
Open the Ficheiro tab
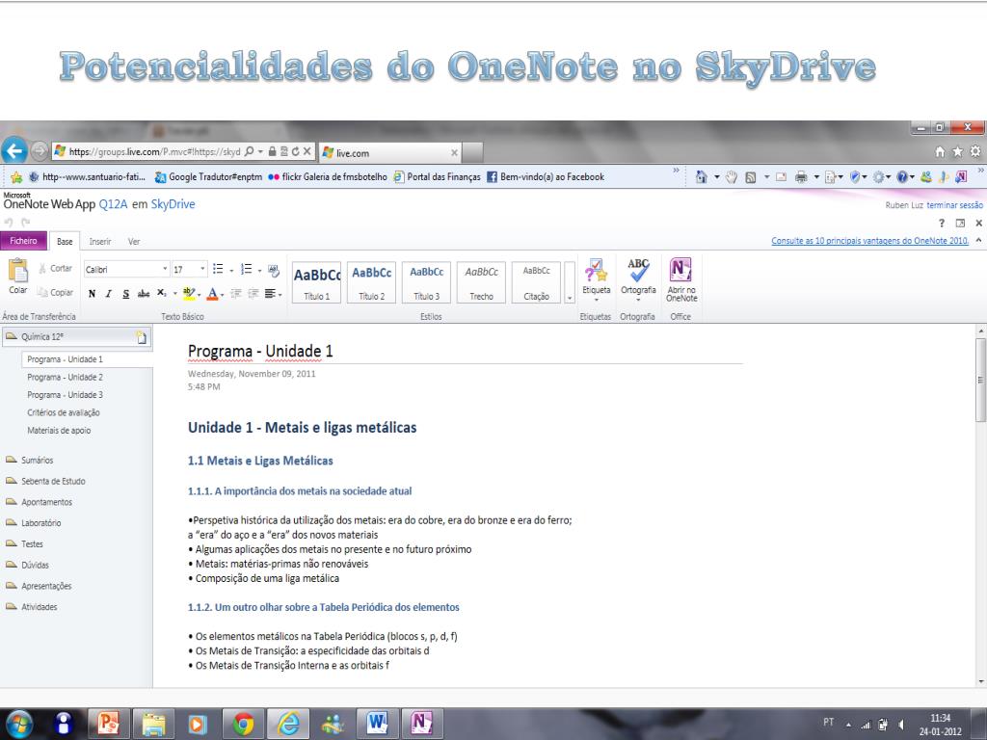tap(23, 241)
